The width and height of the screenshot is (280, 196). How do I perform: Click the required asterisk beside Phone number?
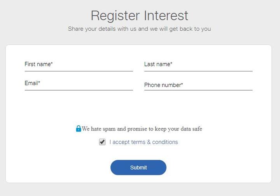pyautogui.click(x=182, y=84)
